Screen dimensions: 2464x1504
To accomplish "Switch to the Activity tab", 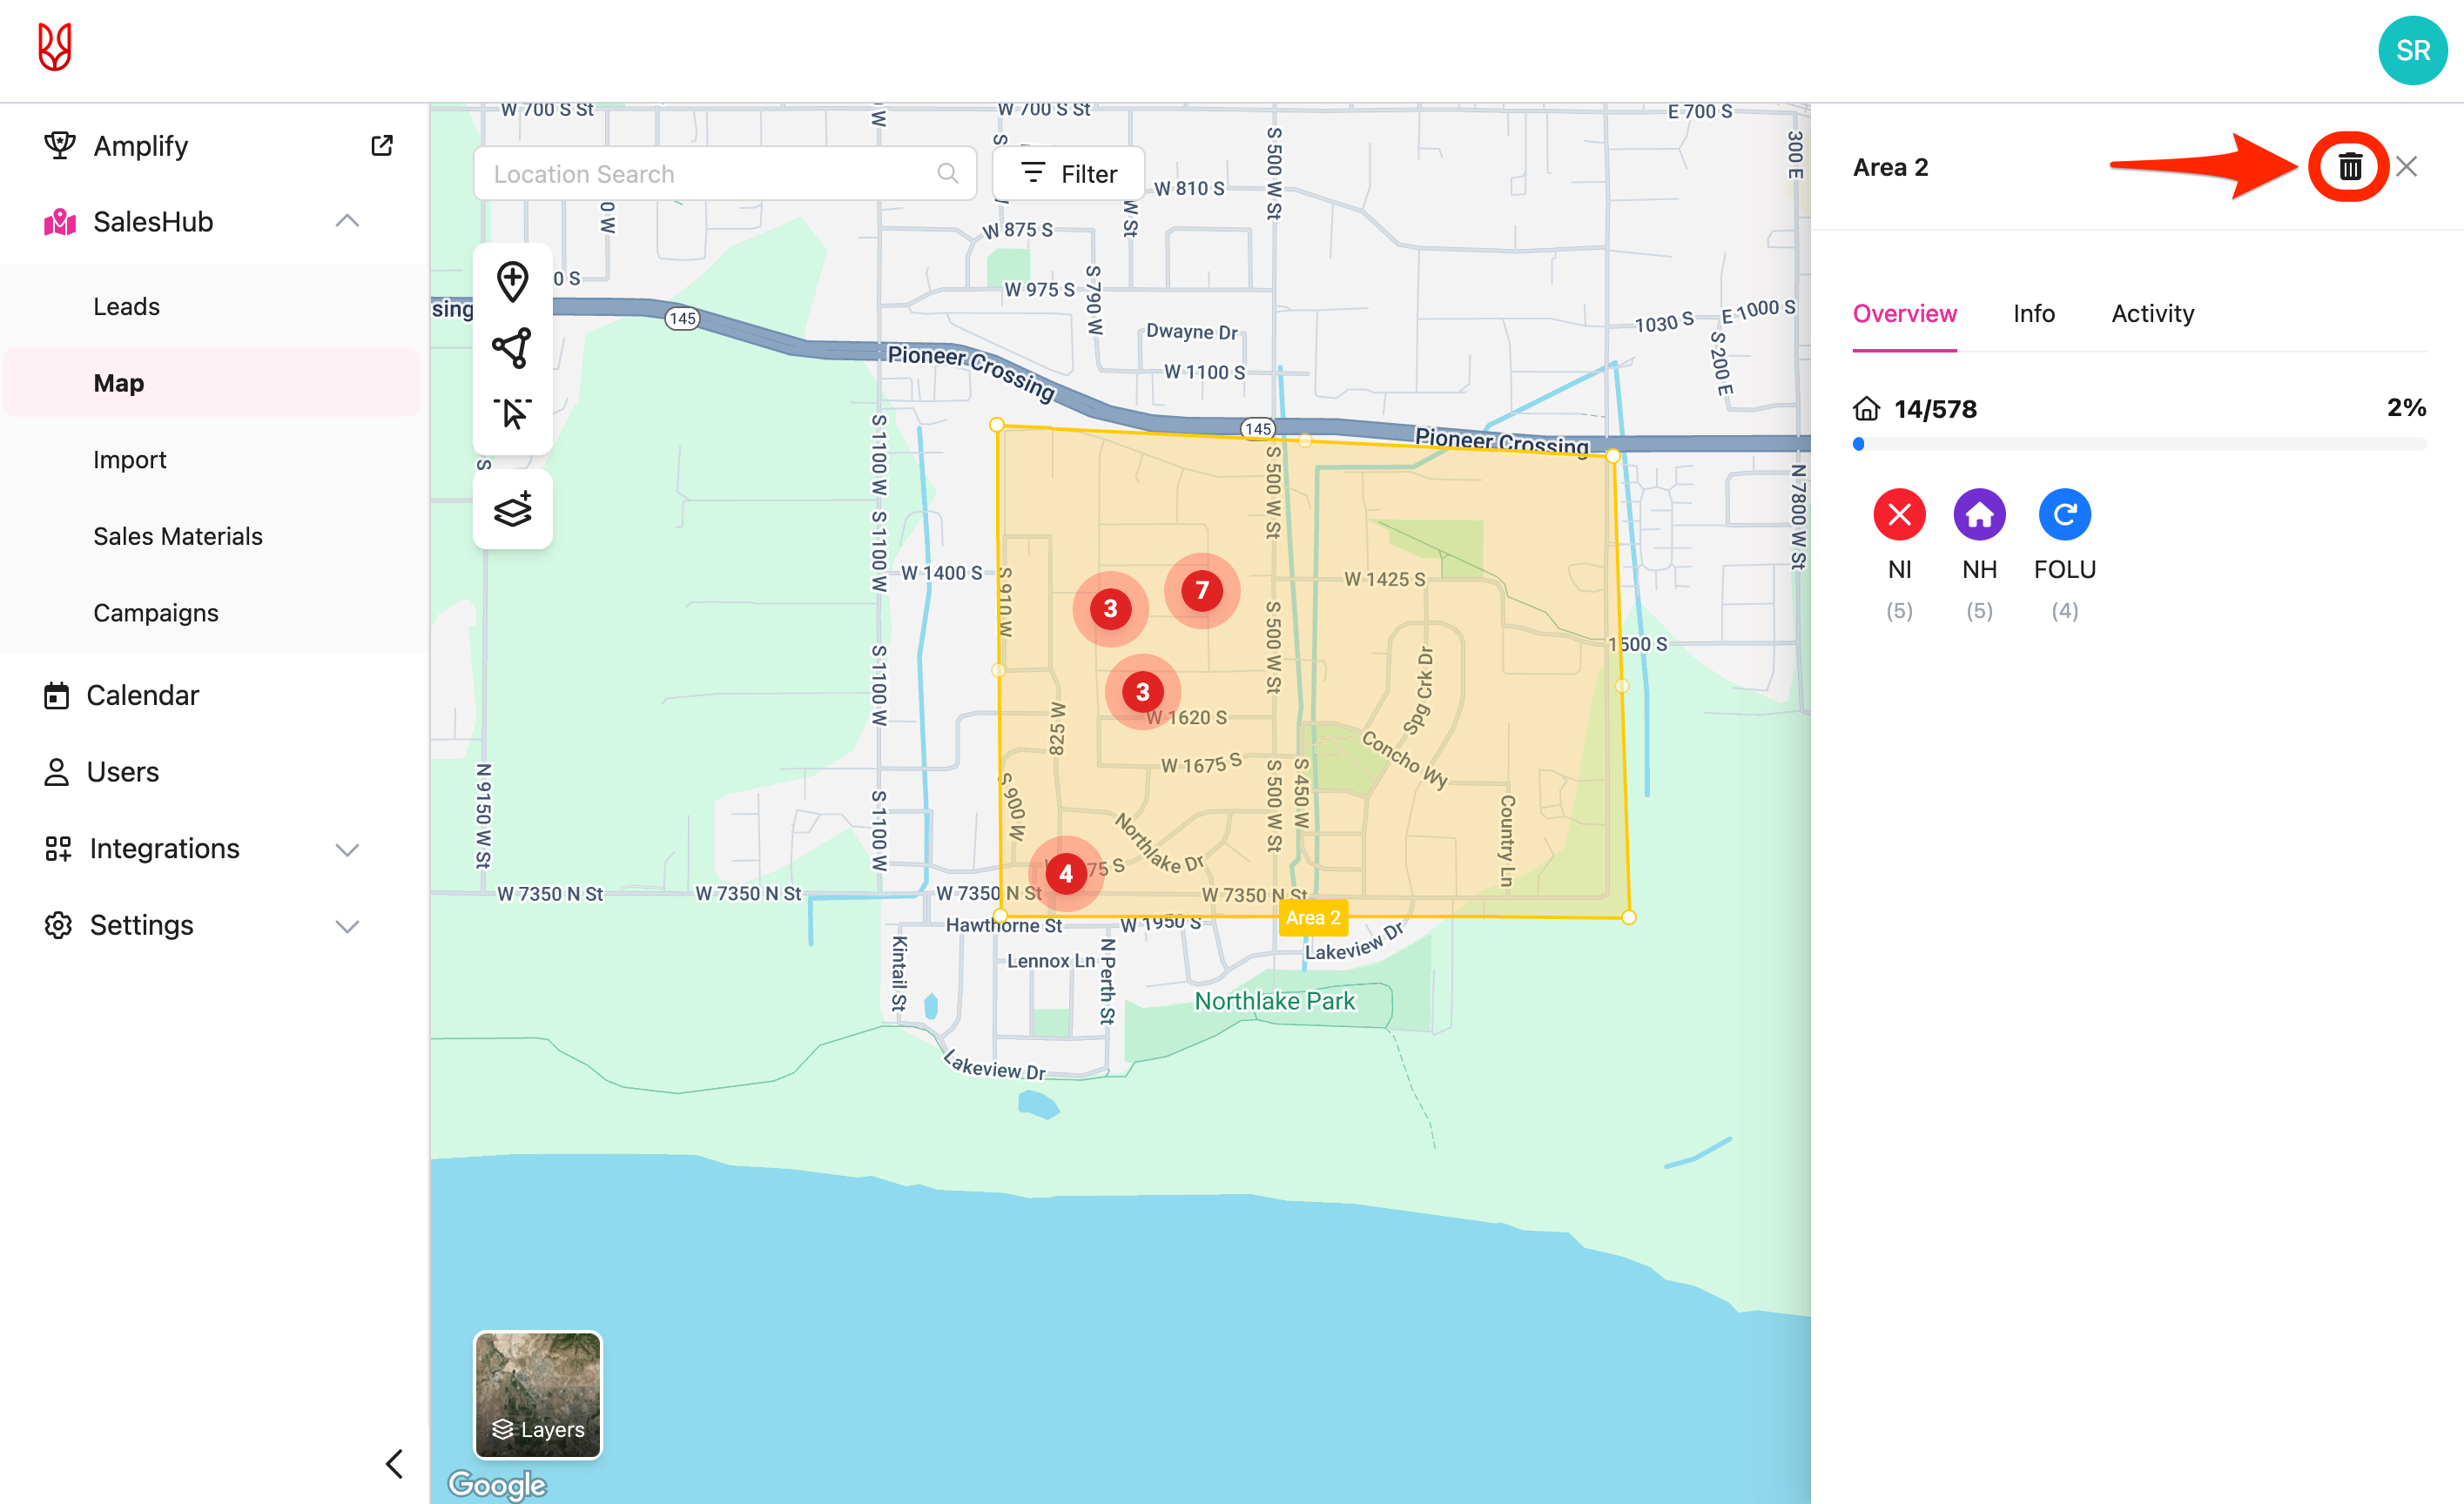I will click(2151, 314).
